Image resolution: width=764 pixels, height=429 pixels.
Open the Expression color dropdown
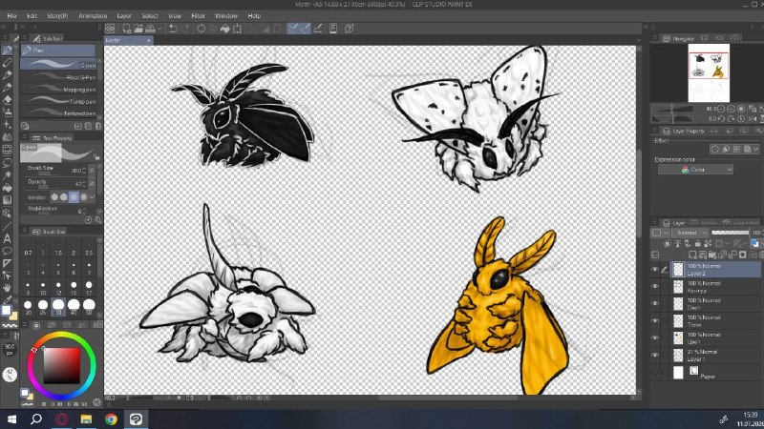click(x=695, y=170)
